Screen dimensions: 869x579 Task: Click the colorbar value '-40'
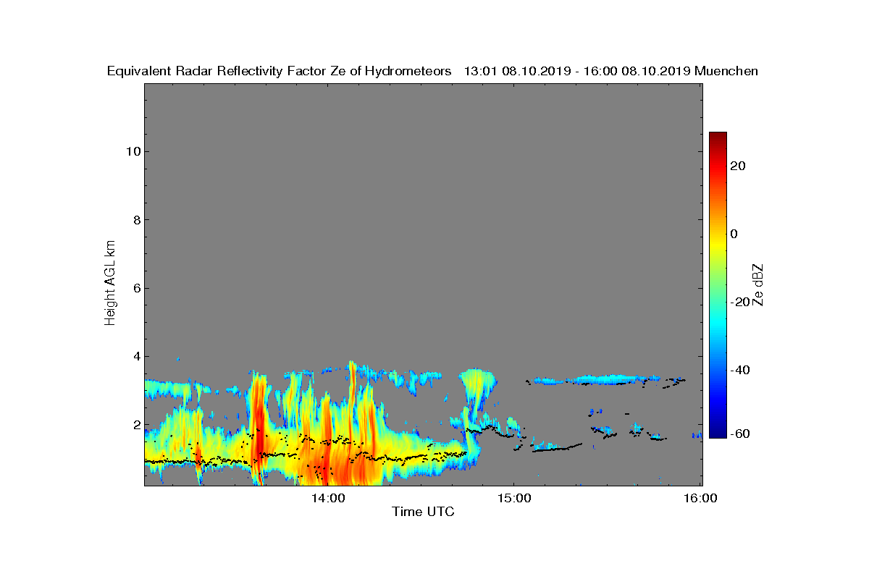coord(739,370)
